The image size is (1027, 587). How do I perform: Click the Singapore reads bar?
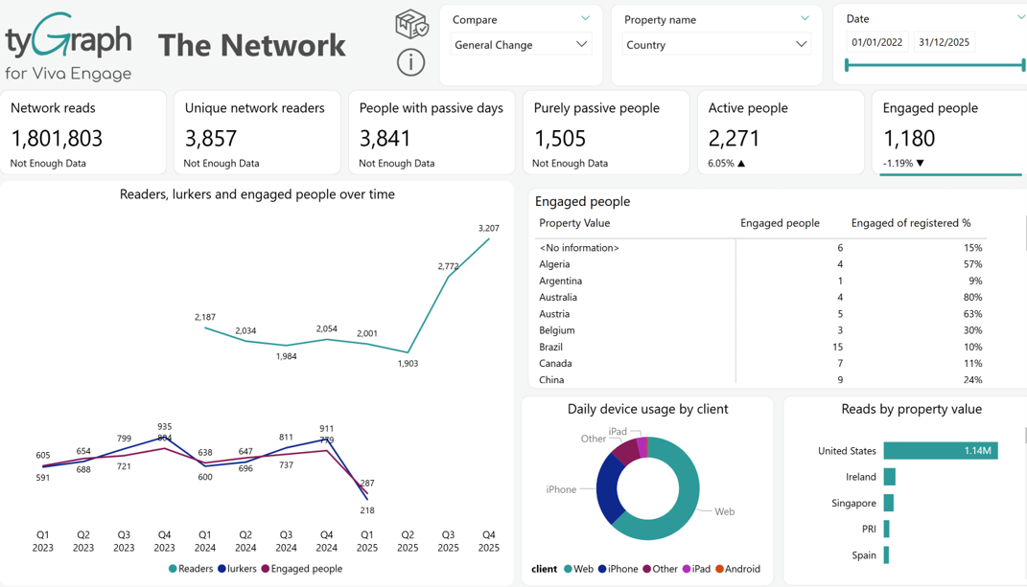[889, 503]
